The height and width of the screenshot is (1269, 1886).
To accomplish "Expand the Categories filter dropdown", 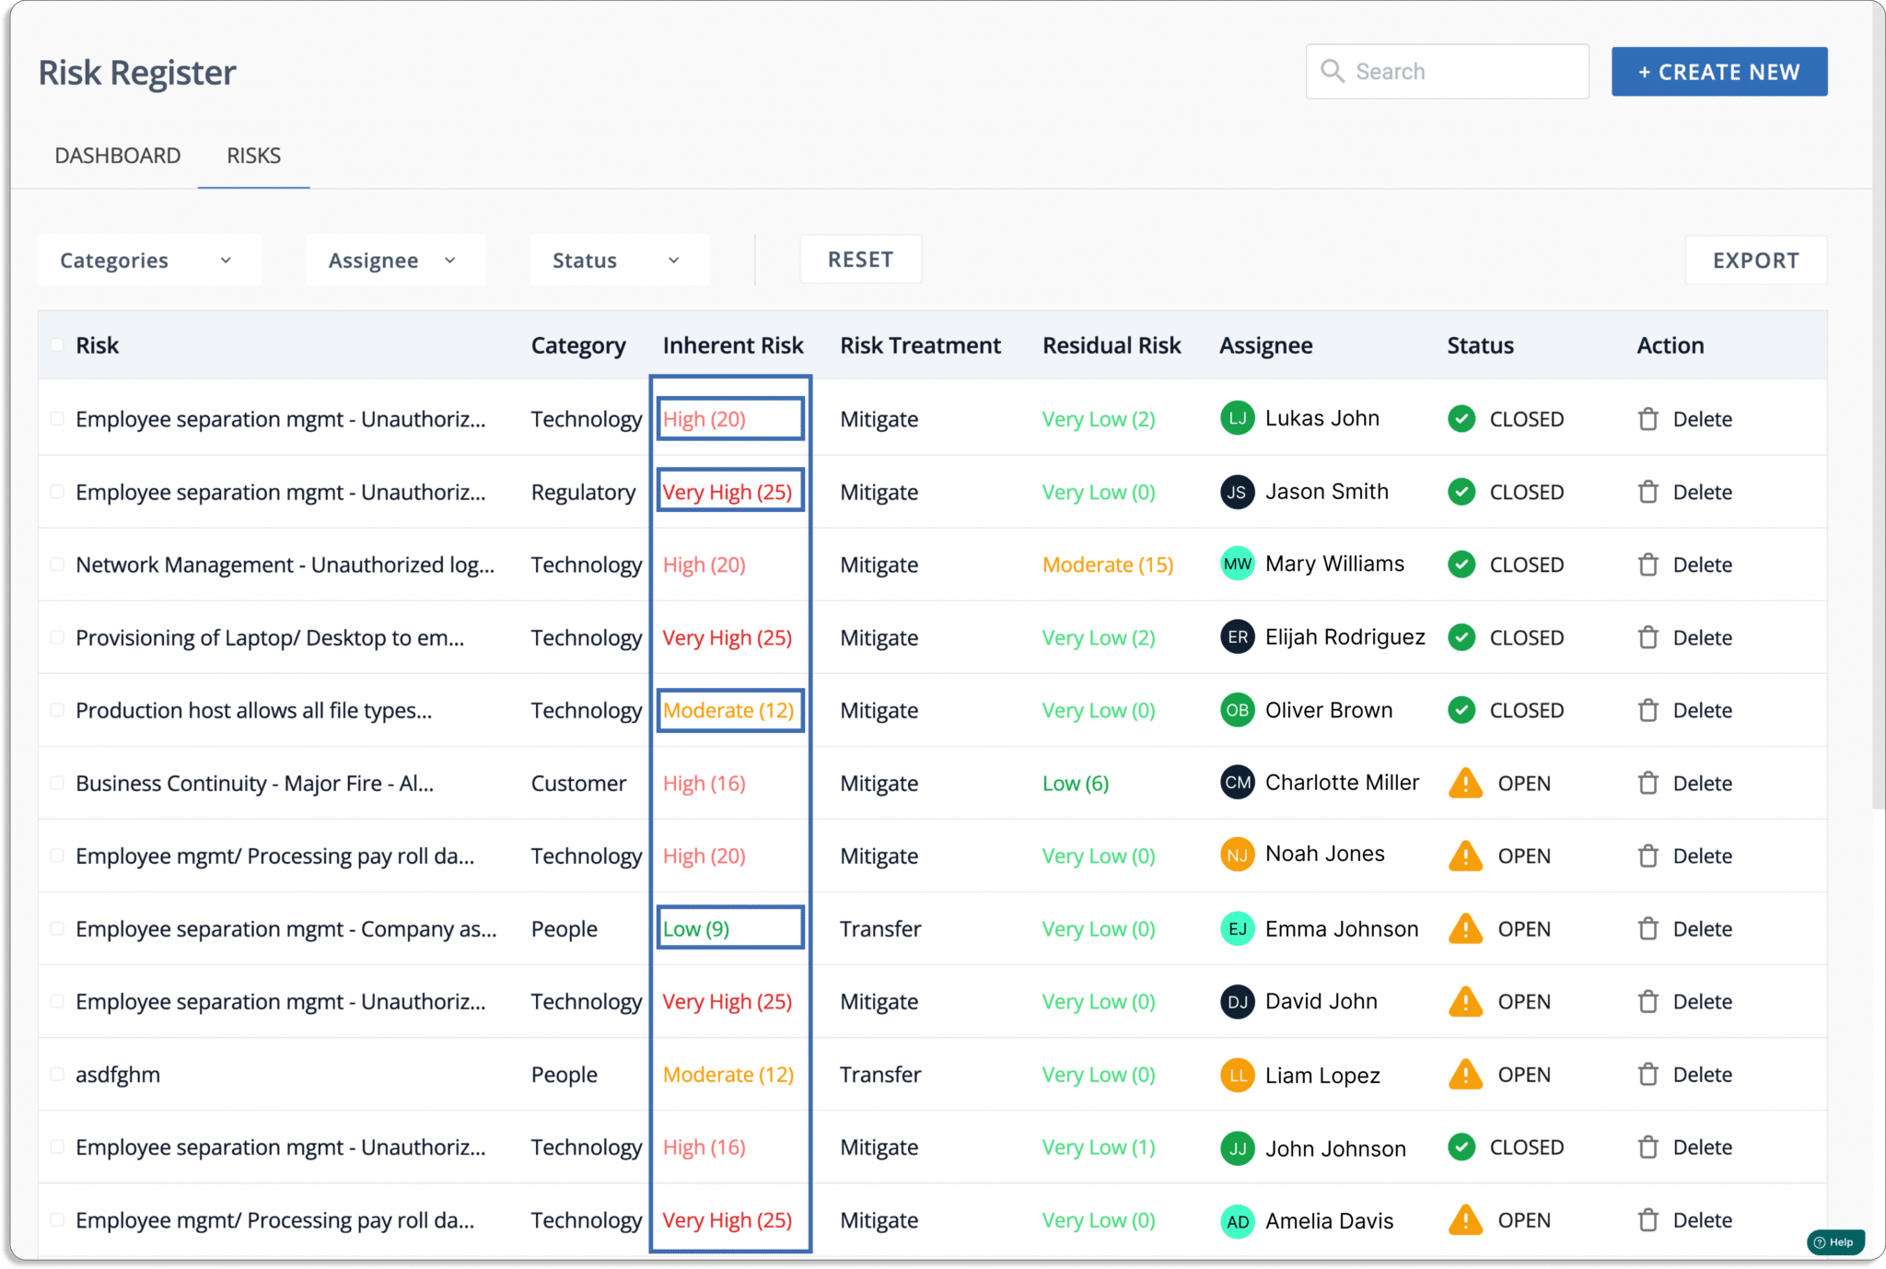I will (149, 261).
